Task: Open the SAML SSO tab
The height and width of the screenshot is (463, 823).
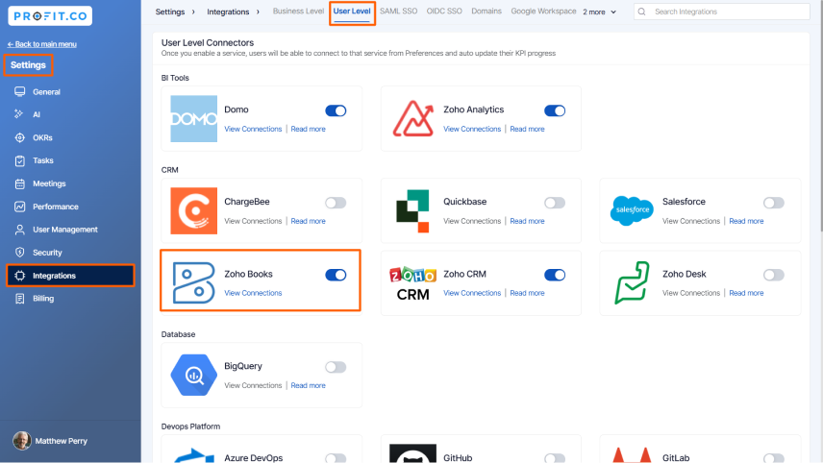Action: tap(398, 11)
